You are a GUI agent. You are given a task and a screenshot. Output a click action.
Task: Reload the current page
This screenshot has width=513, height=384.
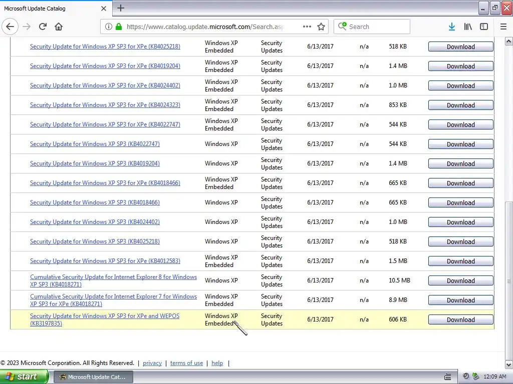pos(43,26)
